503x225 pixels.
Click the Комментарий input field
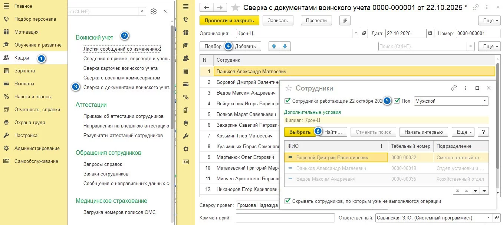point(285,218)
